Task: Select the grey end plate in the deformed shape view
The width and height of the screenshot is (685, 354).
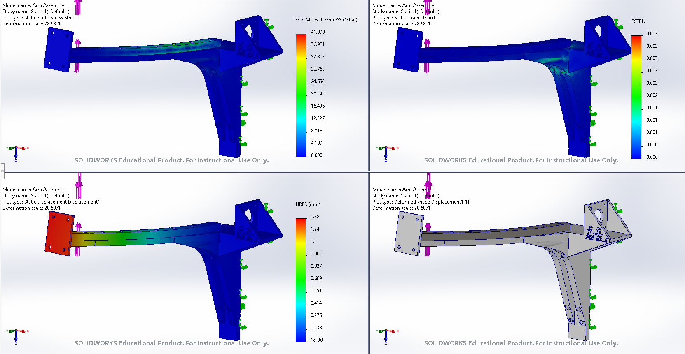Action: coord(409,234)
